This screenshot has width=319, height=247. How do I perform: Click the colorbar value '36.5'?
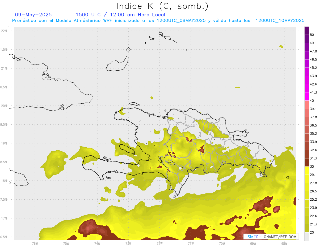[x=313, y=125]
